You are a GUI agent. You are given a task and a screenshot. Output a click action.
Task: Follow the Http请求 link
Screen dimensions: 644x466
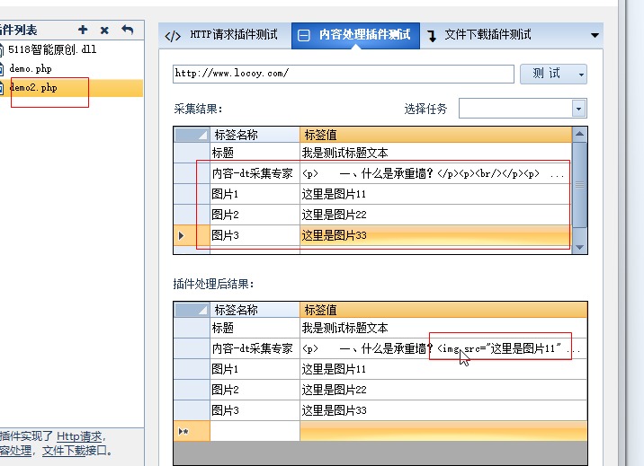(79, 436)
